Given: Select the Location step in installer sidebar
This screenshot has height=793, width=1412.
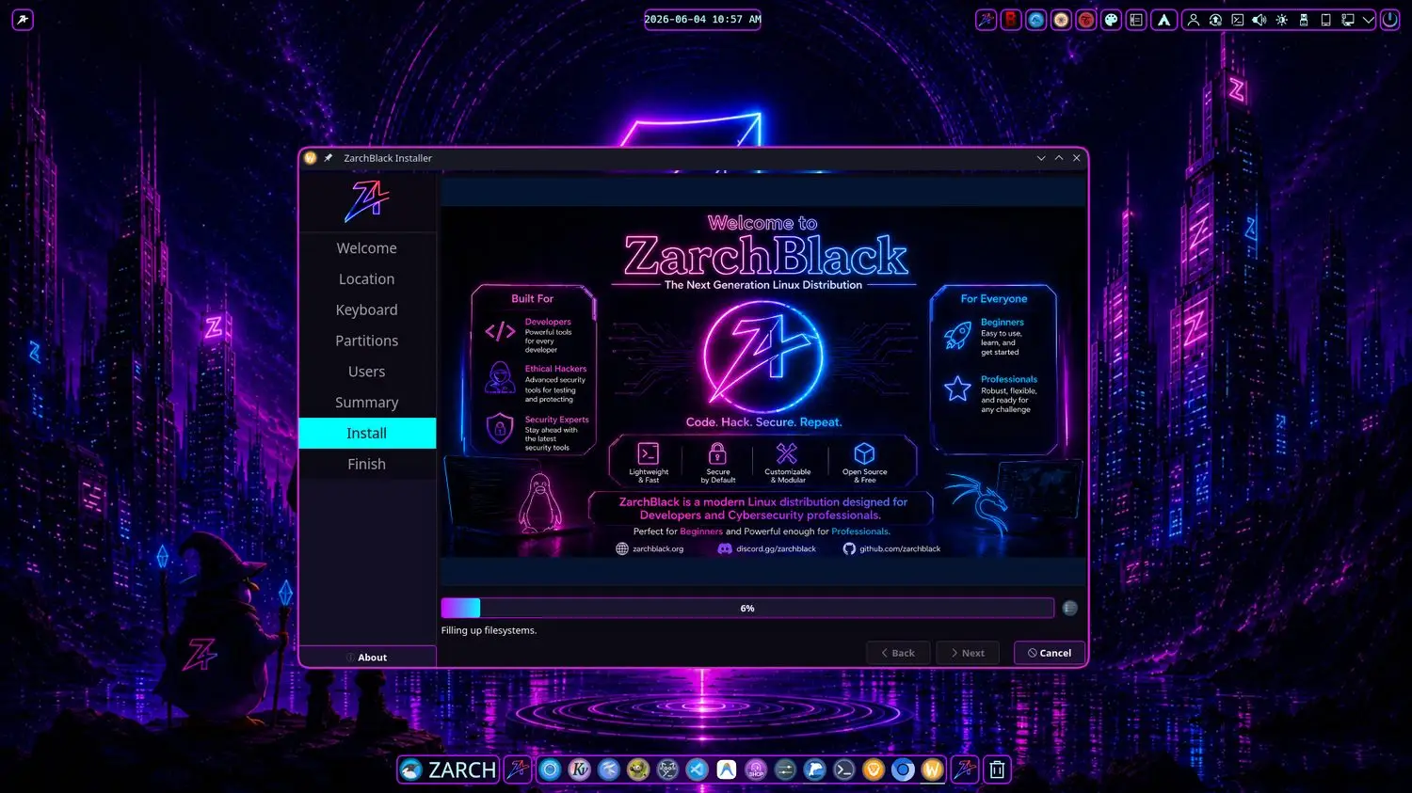Looking at the screenshot, I should [x=367, y=279].
